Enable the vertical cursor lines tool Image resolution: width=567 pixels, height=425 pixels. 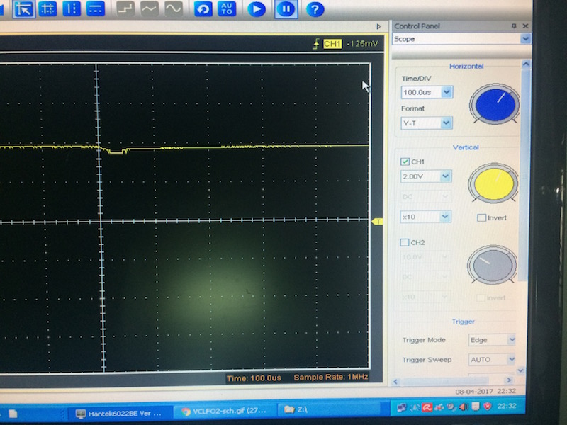[72, 9]
